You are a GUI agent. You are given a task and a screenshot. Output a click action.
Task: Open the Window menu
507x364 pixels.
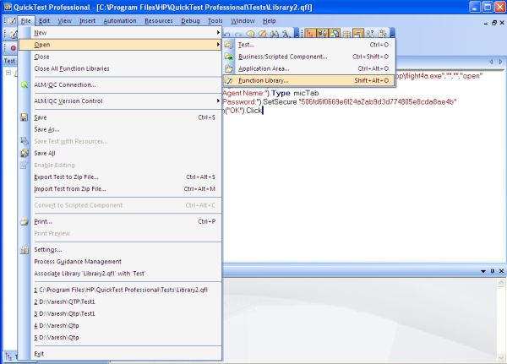point(243,21)
